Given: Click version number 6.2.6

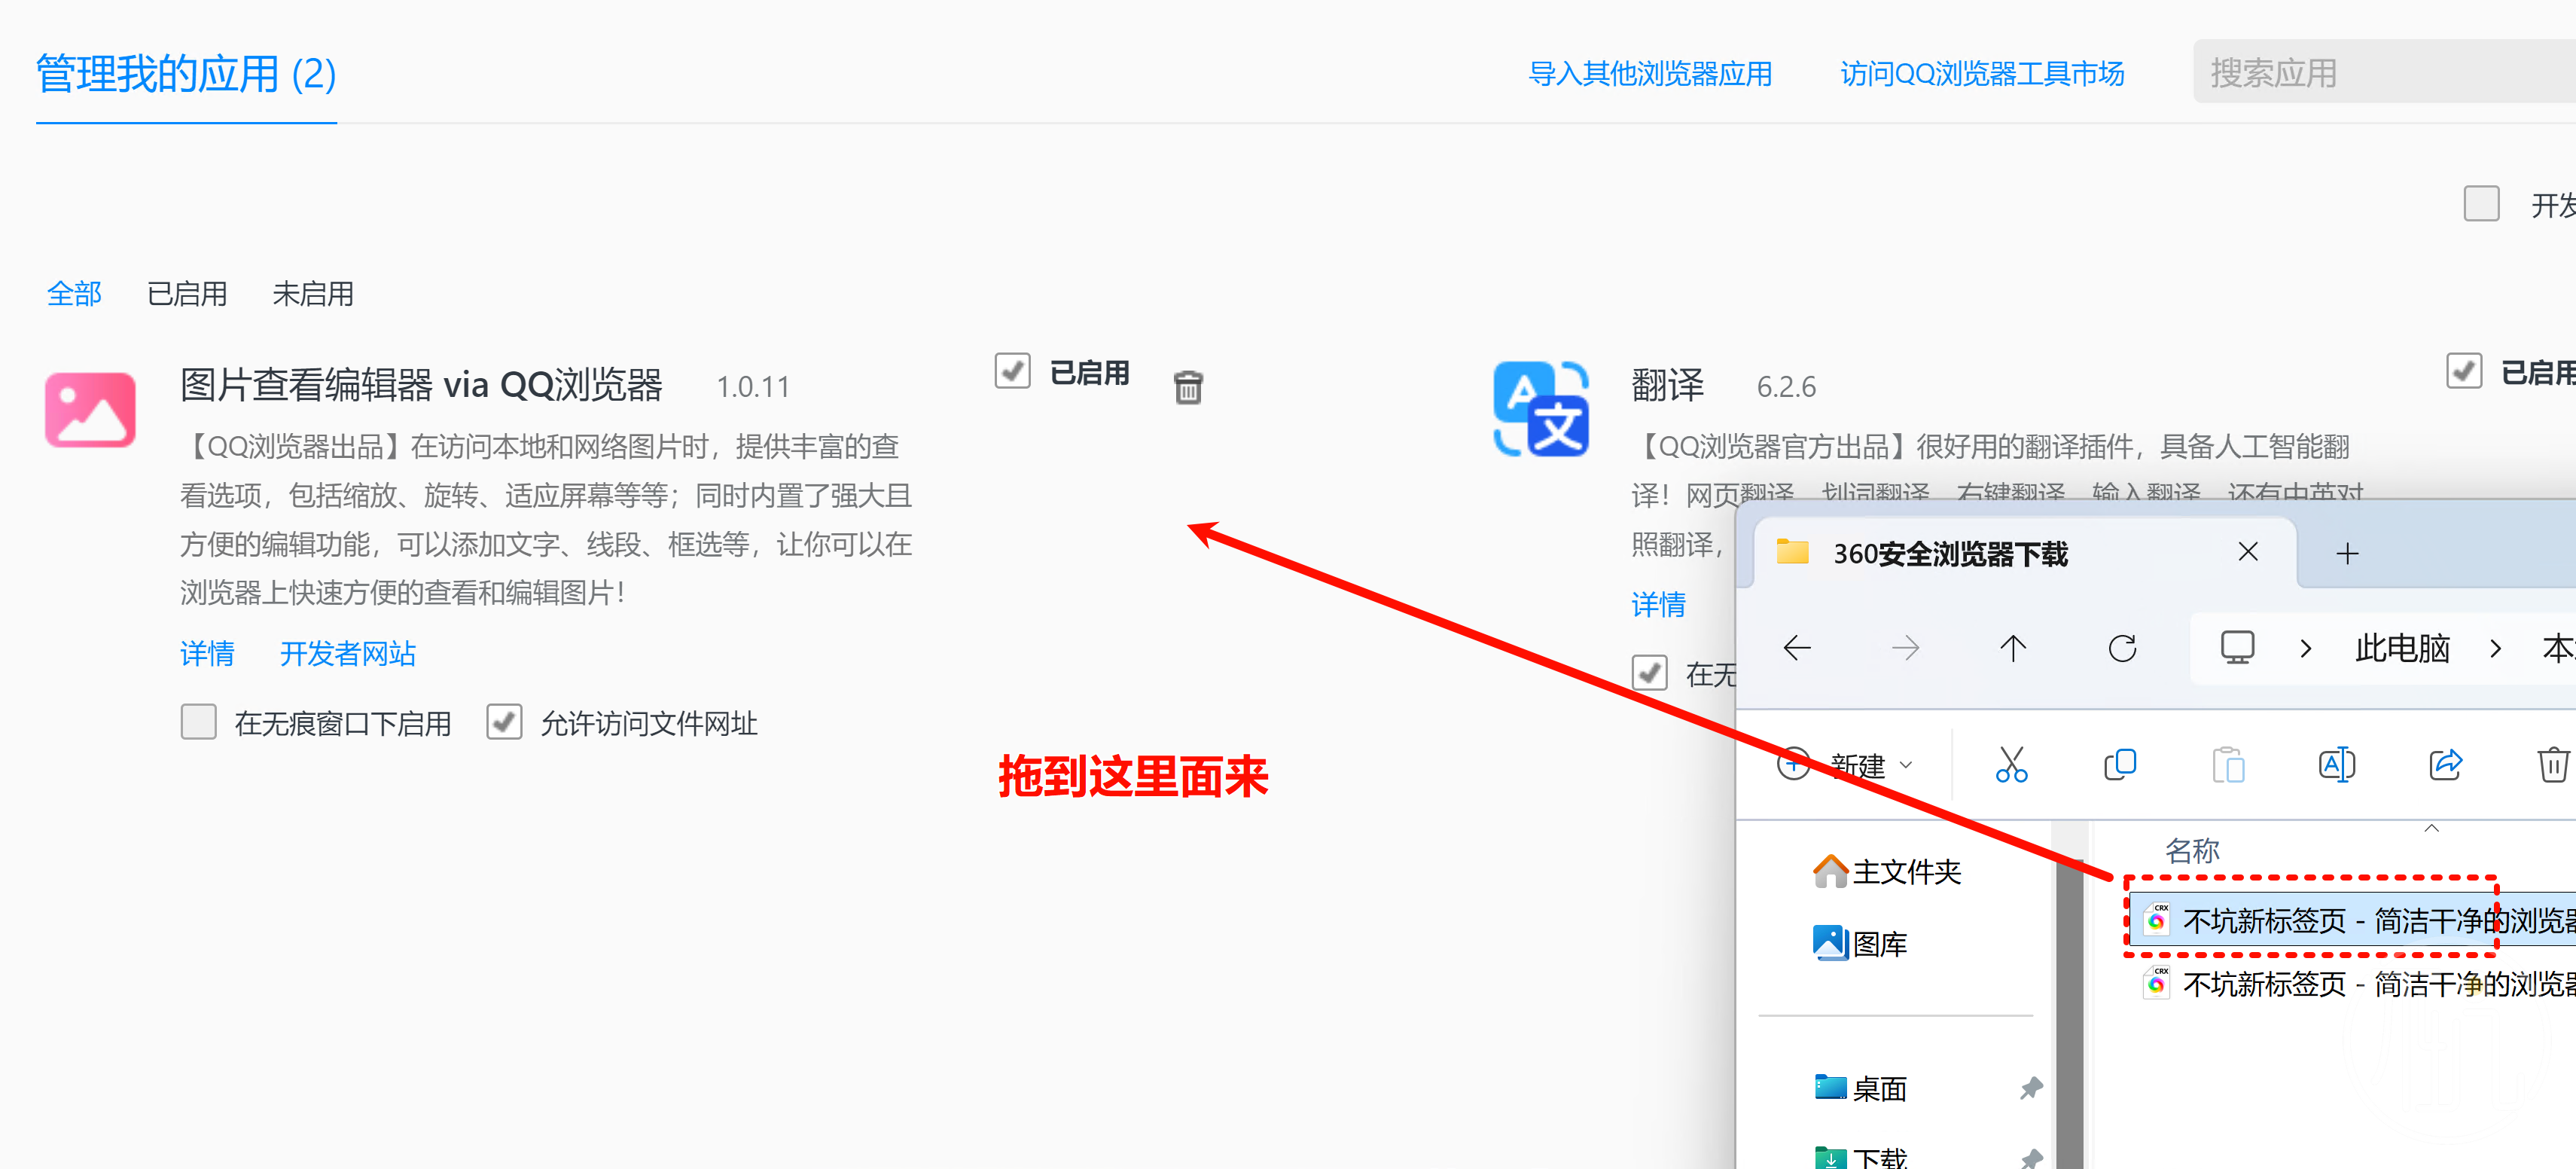Looking at the screenshot, I should click(1786, 387).
